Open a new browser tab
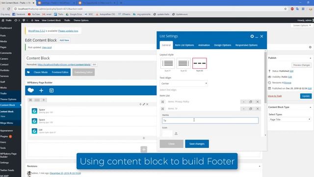The height and width of the screenshot is (177, 314). pos(121,3)
